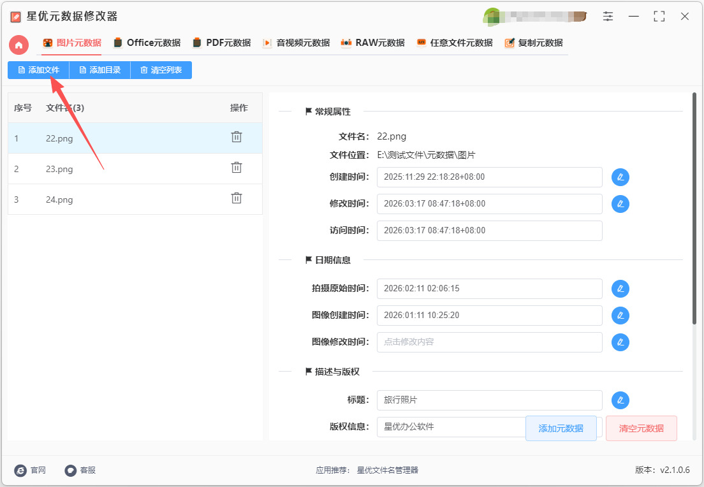Open the settings icon in title bar

pos(608,17)
